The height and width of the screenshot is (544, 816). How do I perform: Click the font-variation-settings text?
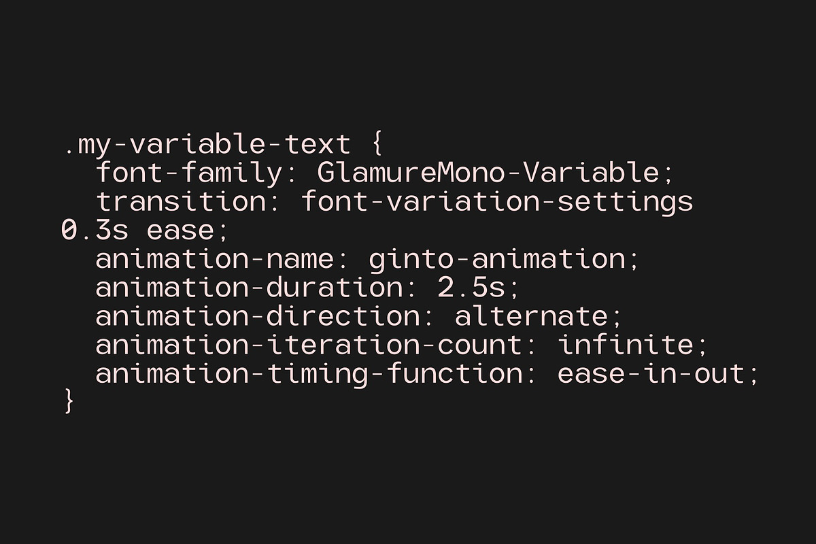click(x=496, y=202)
